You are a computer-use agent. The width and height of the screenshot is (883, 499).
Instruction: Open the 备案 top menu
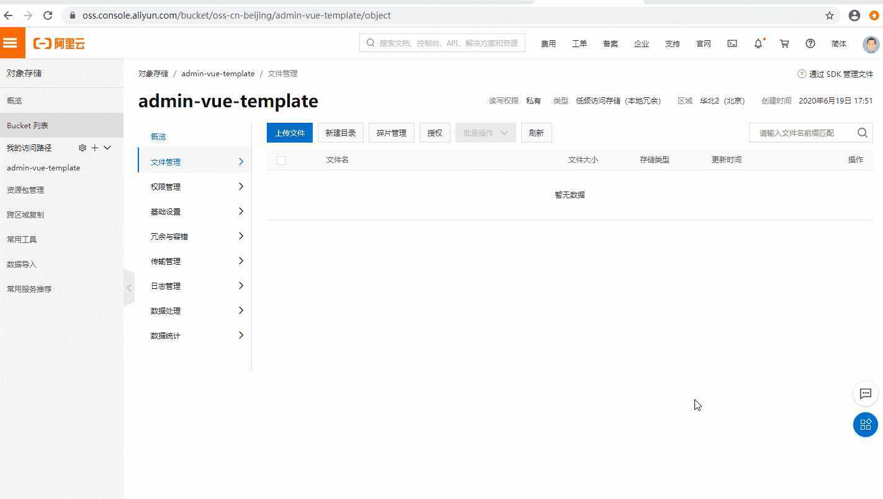pyautogui.click(x=611, y=43)
